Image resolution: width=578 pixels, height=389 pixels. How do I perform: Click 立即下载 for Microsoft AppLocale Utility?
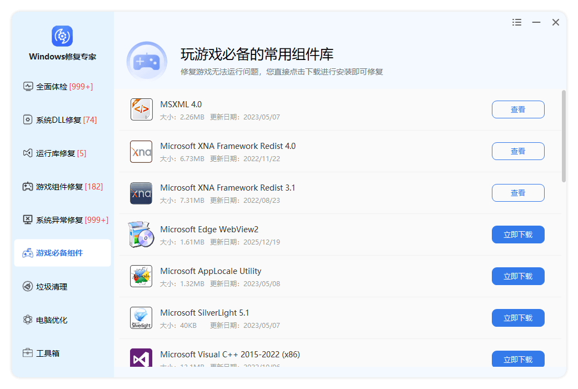click(518, 276)
